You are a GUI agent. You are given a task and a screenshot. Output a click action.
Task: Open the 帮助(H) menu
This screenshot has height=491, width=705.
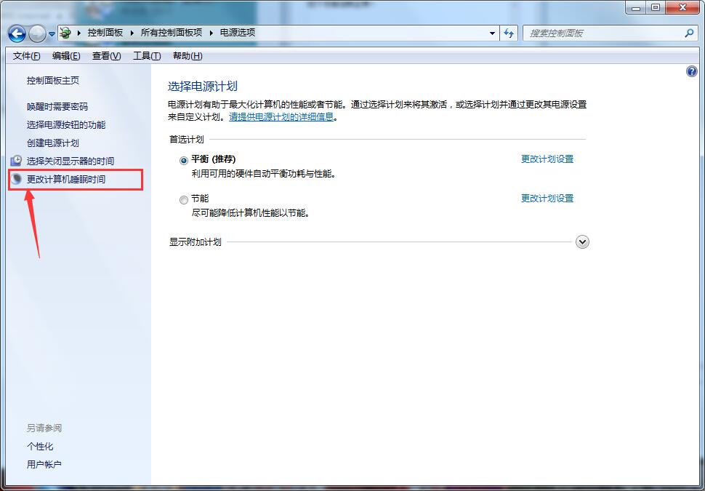pyautogui.click(x=188, y=56)
